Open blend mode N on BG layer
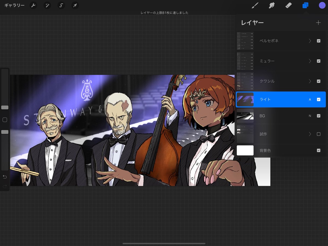Image resolution: width=328 pixels, height=246 pixels. (x=310, y=116)
